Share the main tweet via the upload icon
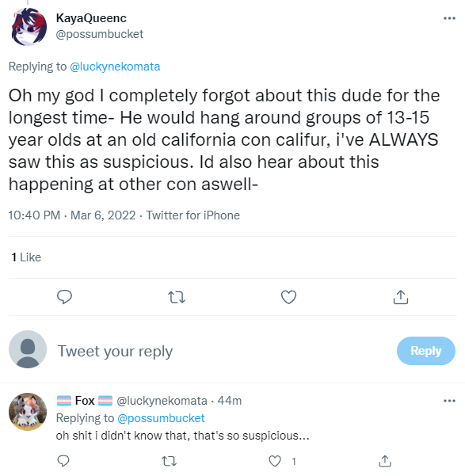Image resolution: width=465 pixels, height=476 pixels. pos(401,297)
